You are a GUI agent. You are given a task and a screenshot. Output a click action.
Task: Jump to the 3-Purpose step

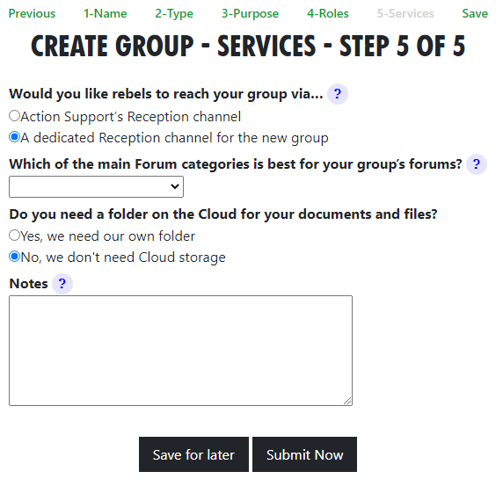point(251,13)
